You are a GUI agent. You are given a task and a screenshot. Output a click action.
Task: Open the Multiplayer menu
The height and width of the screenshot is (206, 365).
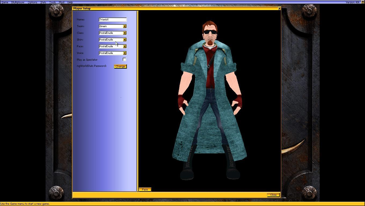pyautogui.click(x=18, y=2)
